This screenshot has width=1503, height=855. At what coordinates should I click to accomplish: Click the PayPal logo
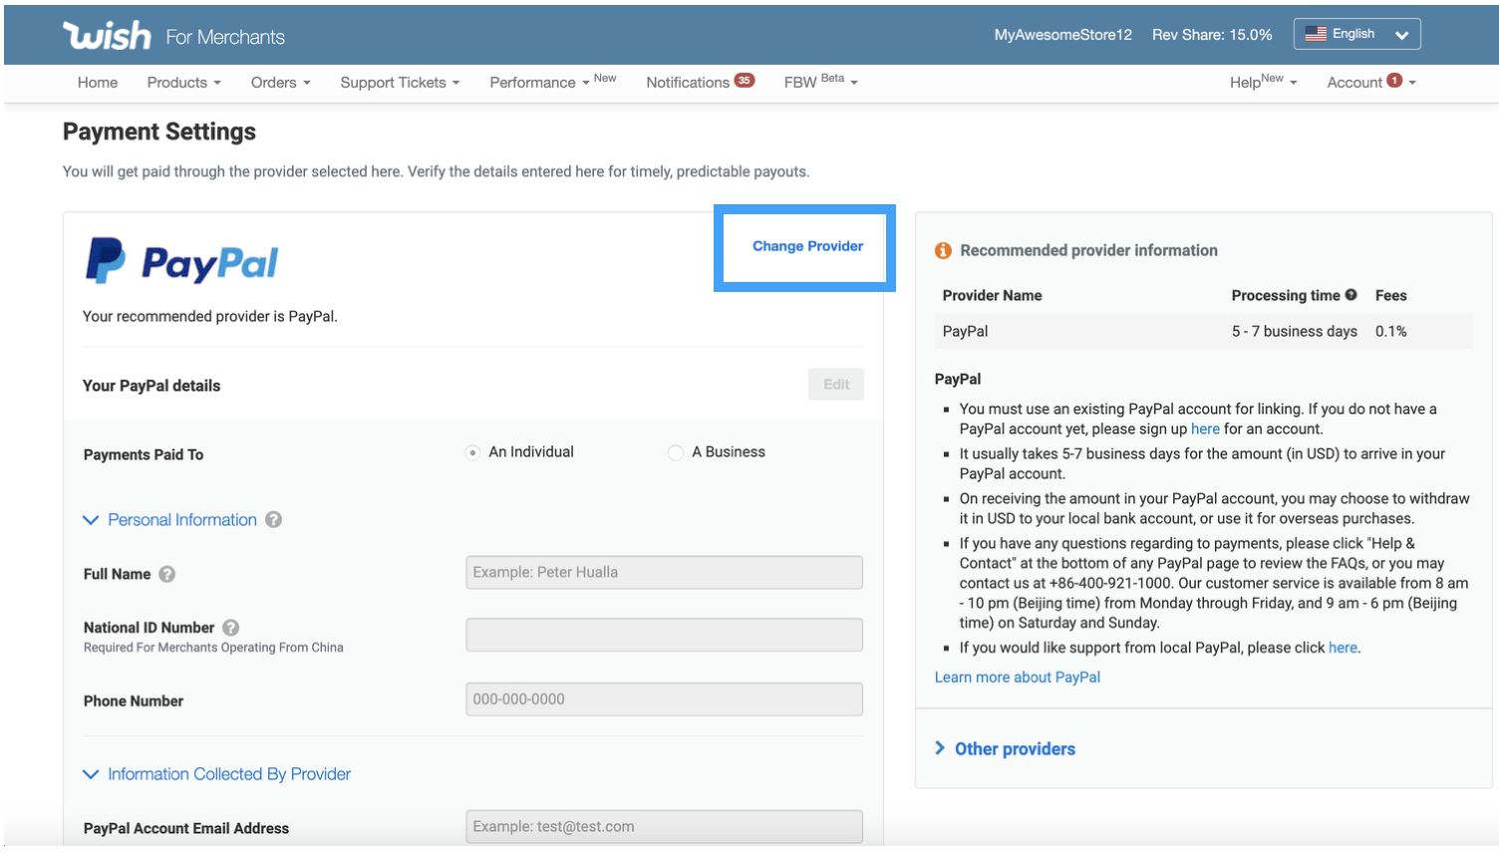(x=181, y=262)
